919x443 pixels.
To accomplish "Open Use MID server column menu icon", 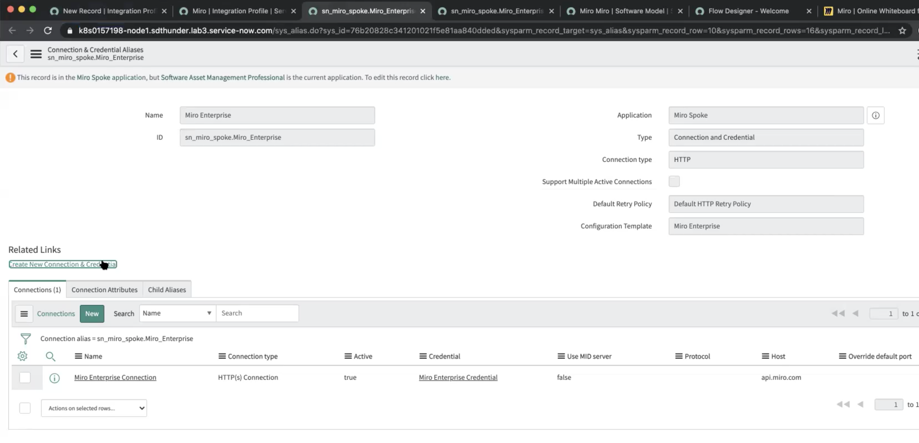I will (561, 356).
